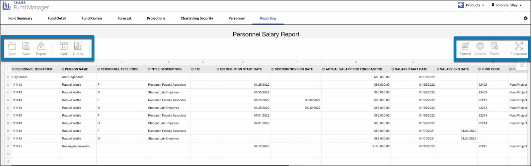Select Research Faculty Associate in row 3

click(169, 85)
